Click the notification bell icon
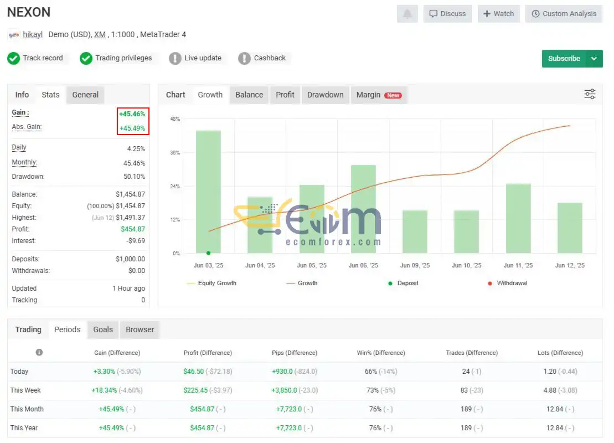The image size is (614, 443). (407, 14)
